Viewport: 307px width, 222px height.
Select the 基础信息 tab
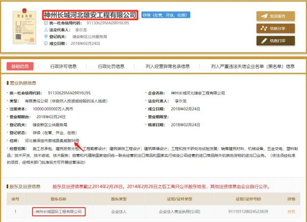pos(20,66)
